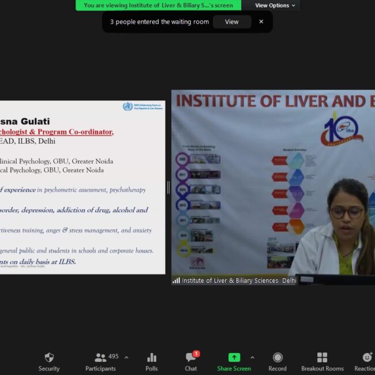Click the network signal strength icon

(176, 280)
